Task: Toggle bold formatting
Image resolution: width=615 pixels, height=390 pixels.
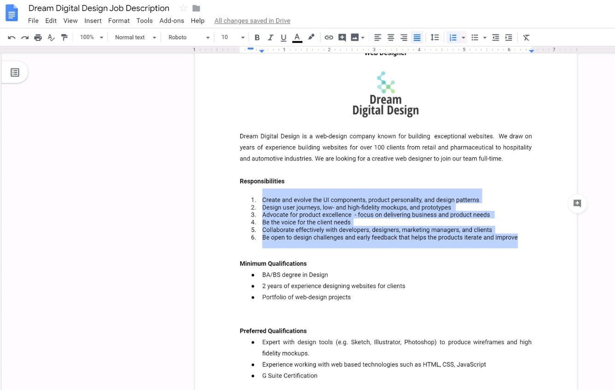Action: coord(257,38)
